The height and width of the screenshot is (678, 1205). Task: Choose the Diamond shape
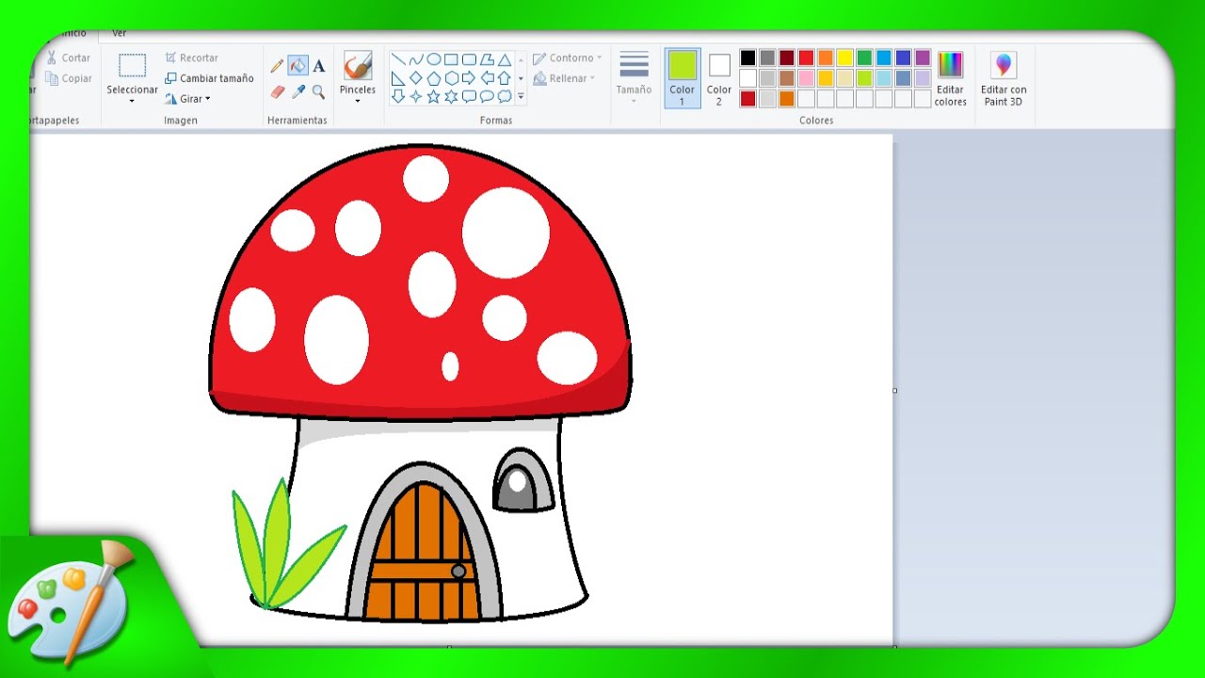click(x=416, y=78)
